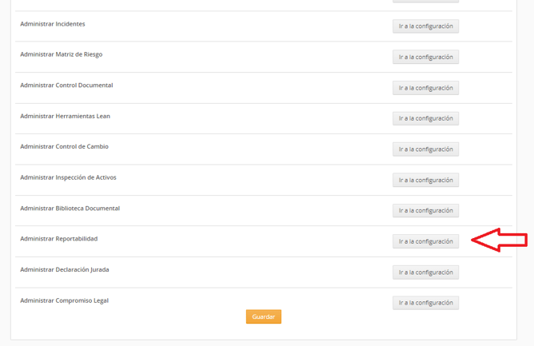Open Administrar Biblioteca Documental configuration button

426,210
